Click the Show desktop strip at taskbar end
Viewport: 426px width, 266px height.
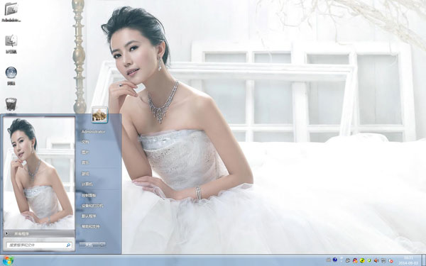coord(424,260)
